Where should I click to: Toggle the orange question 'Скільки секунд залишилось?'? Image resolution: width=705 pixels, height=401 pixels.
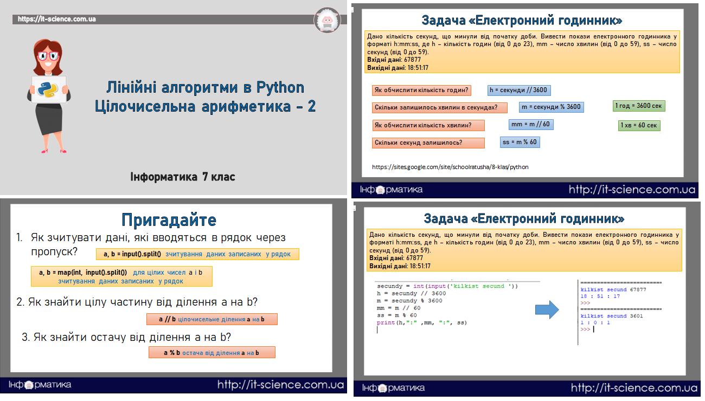pyautogui.click(x=428, y=143)
